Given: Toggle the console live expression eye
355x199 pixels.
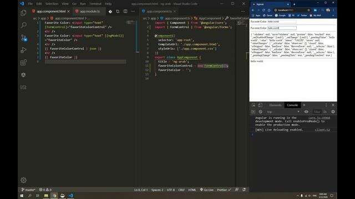Looking at the screenshot, I should 306,112.
